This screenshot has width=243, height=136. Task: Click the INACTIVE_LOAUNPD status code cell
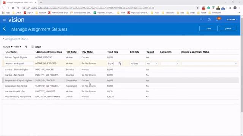click(45, 91)
